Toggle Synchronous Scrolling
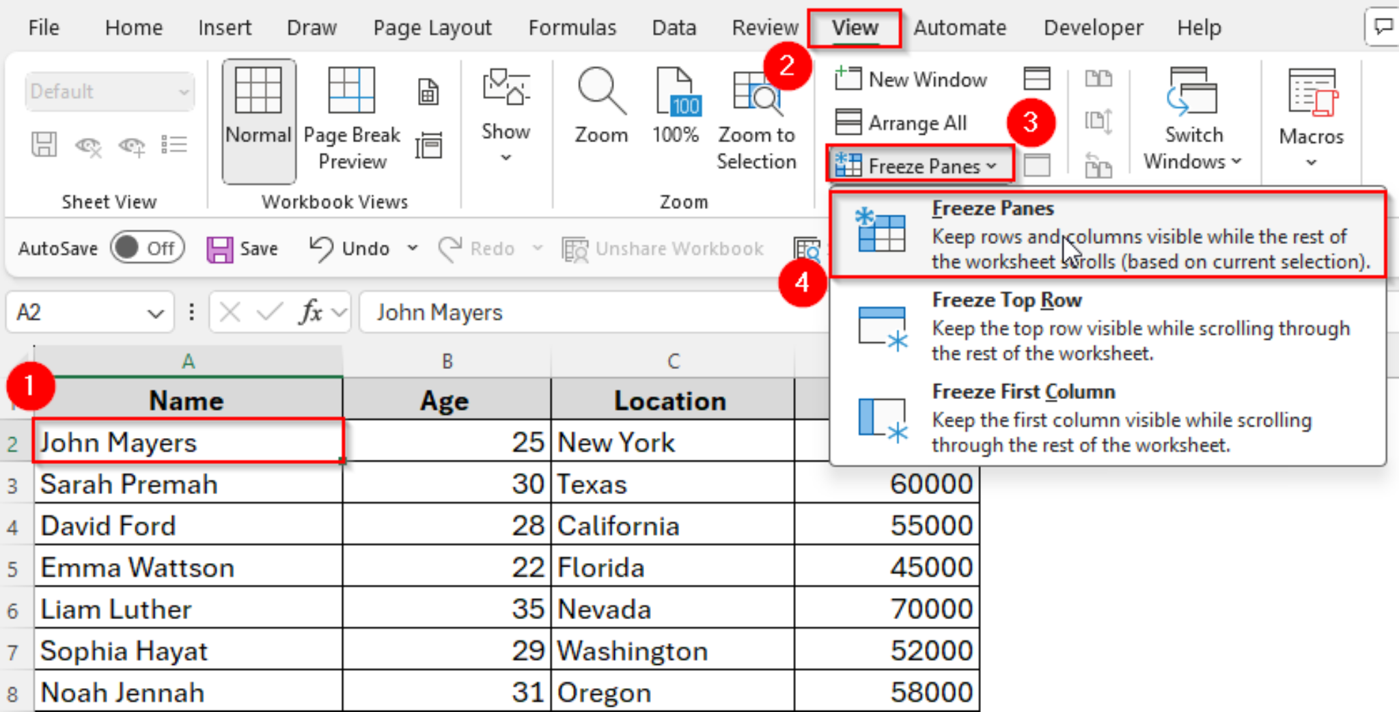Viewport: 1399px width, 712px height. pos(1100,120)
